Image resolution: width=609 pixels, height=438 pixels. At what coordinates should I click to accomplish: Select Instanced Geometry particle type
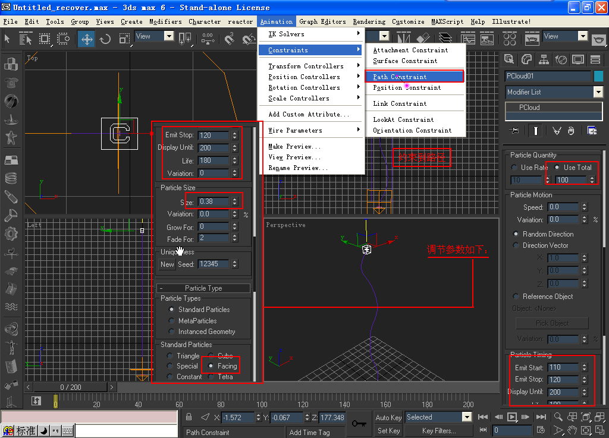171,332
